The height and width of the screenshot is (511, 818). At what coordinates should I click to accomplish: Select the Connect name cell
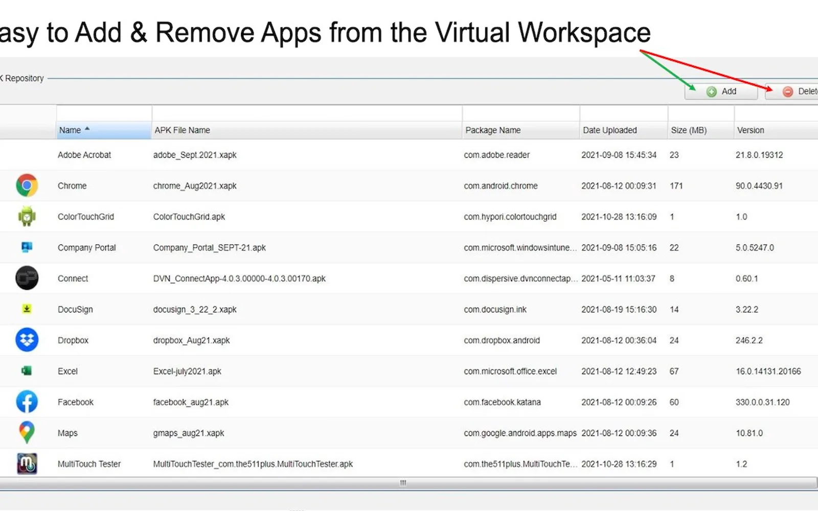[73, 278]
